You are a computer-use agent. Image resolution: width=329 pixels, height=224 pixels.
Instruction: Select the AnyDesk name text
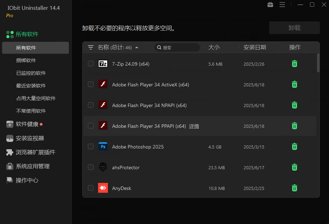pyautogui.click(x=122, y=189)
